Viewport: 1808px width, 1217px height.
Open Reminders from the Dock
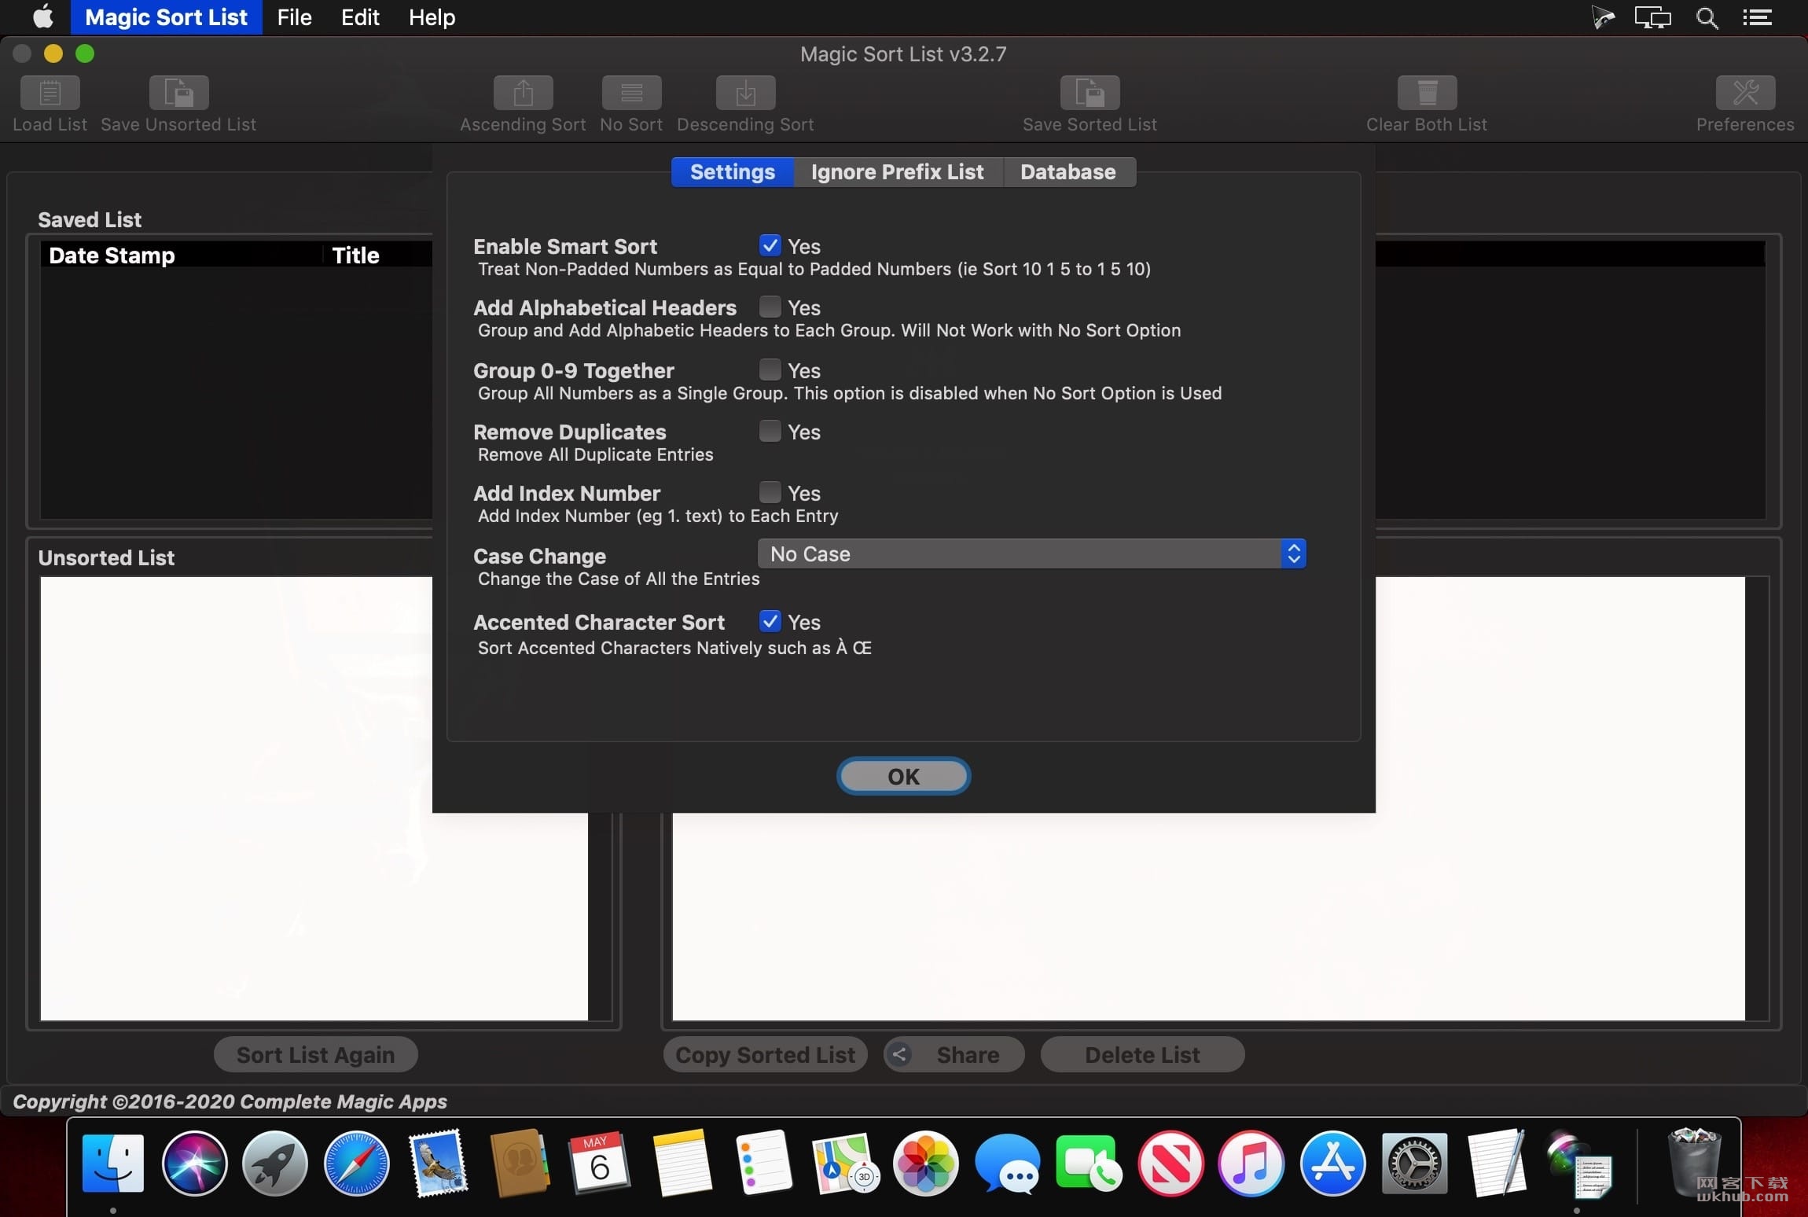coord(763,1164)
